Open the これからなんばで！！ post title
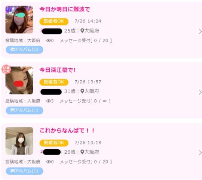 click(67, 130)
